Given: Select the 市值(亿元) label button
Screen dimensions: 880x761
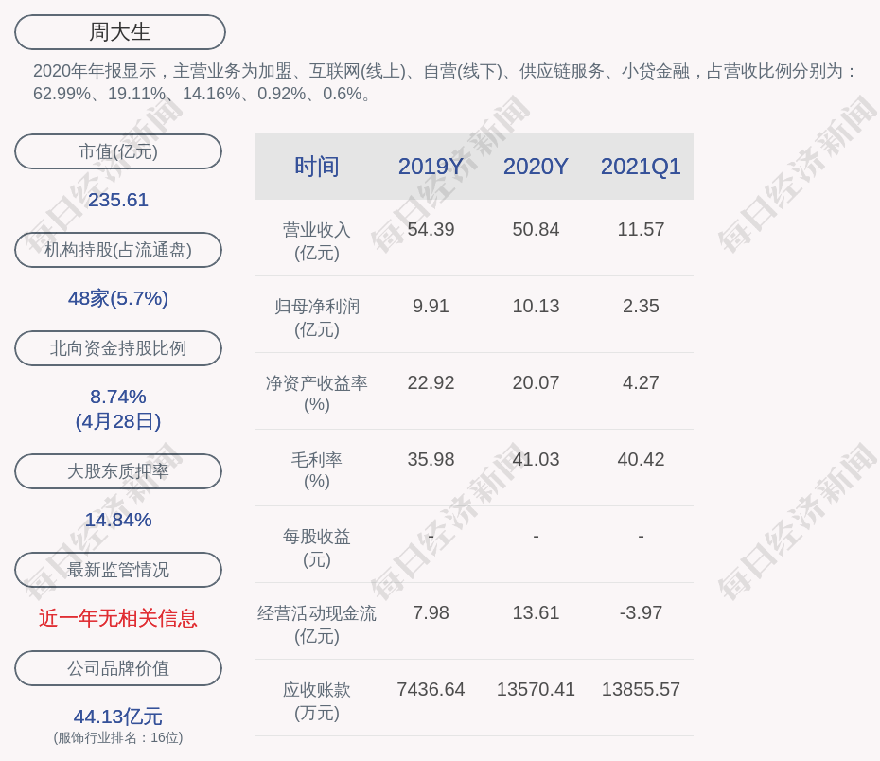Looking at the screenshot, I should [x=118, y=151].
